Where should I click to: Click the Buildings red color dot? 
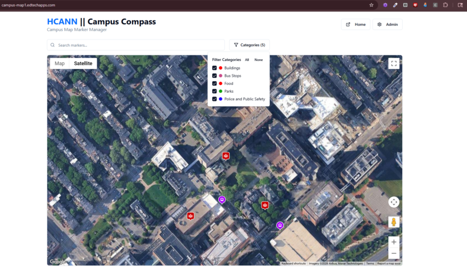click(221, 68)
